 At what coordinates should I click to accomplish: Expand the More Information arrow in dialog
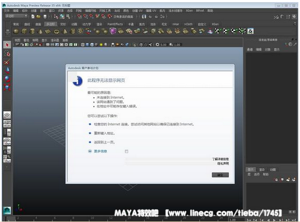coord(90,151)
